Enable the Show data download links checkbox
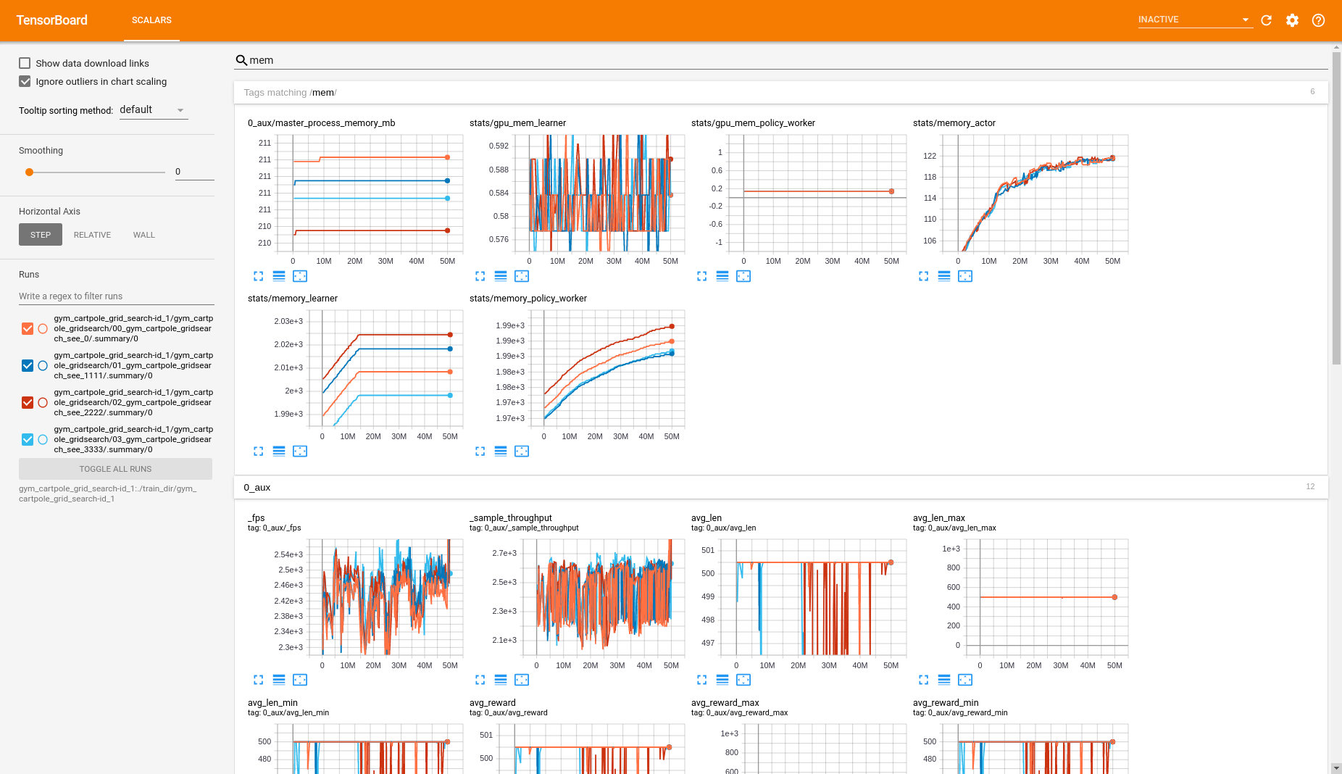The width and height of the screenshot is (1342, 774). (x=25, y=63)
